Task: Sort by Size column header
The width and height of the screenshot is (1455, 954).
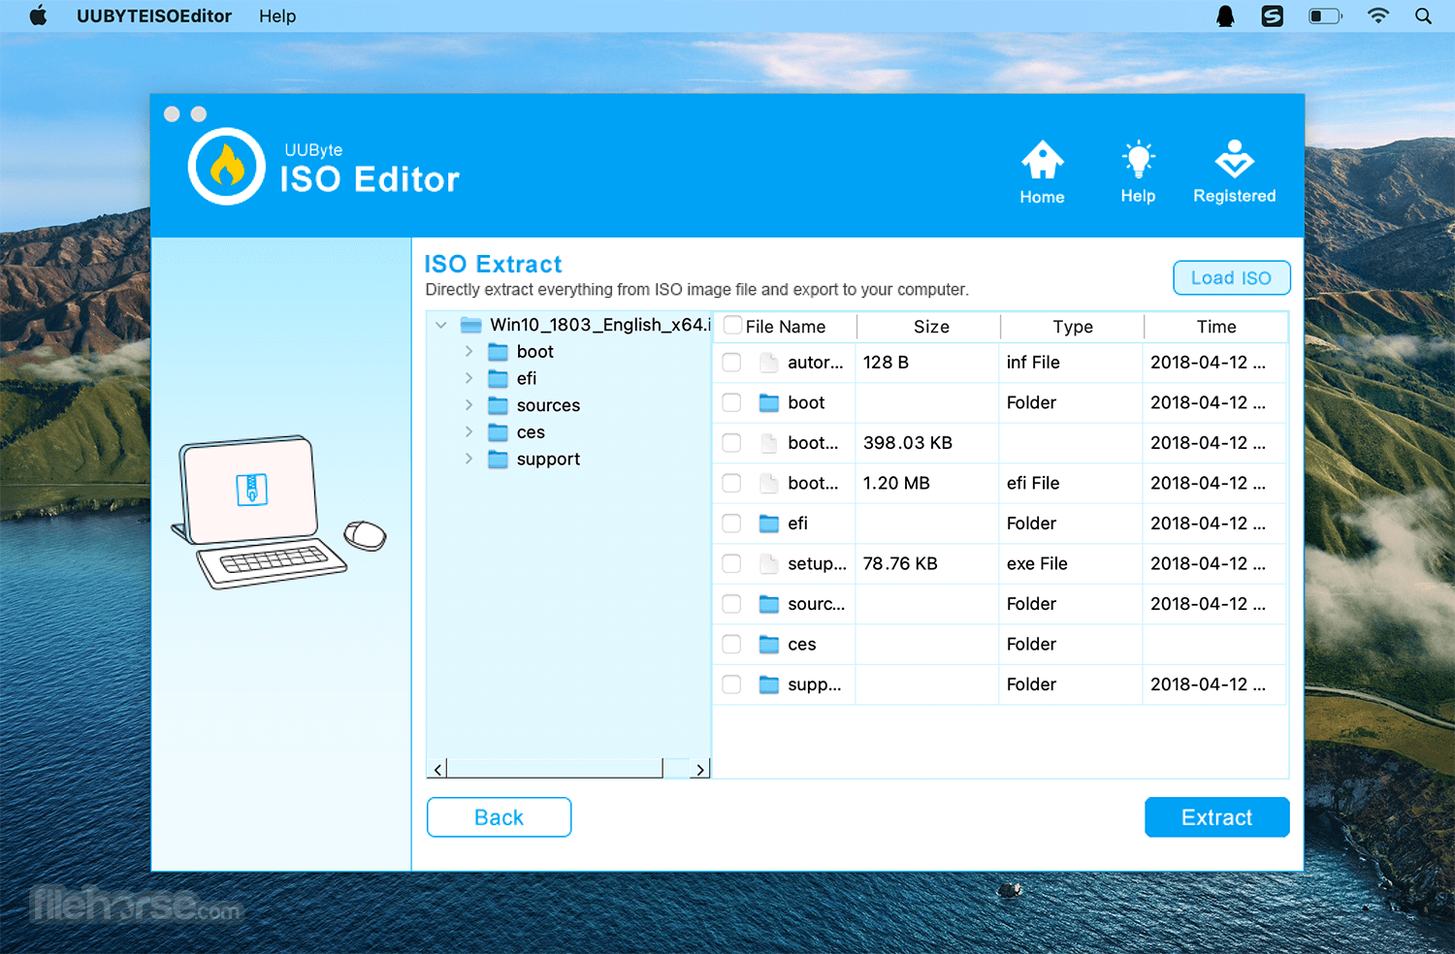Action: tap(929, 327)
